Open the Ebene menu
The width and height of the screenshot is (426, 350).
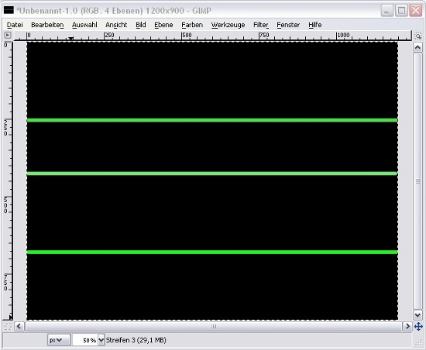pos(163,25)
